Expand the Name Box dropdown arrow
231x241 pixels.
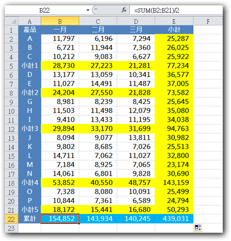click(88, 10)
